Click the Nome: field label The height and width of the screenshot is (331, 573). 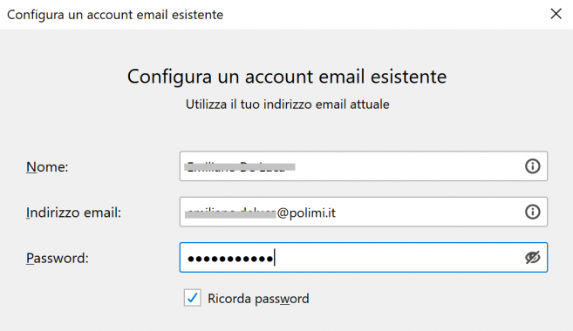pyautogui.click(x=47, y=166)
